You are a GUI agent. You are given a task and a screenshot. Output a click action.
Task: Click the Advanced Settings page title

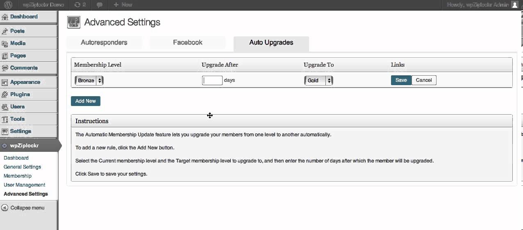tap(122, 22)
